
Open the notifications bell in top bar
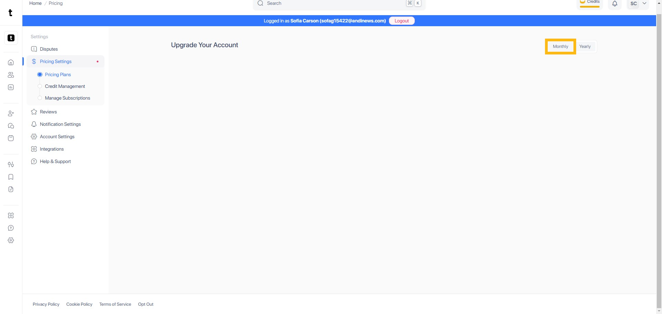click(x=614, y=4)
